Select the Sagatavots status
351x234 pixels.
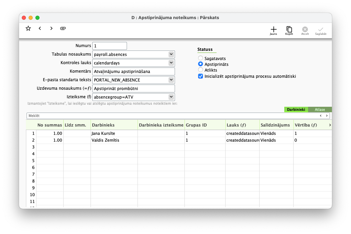[200, 58]
